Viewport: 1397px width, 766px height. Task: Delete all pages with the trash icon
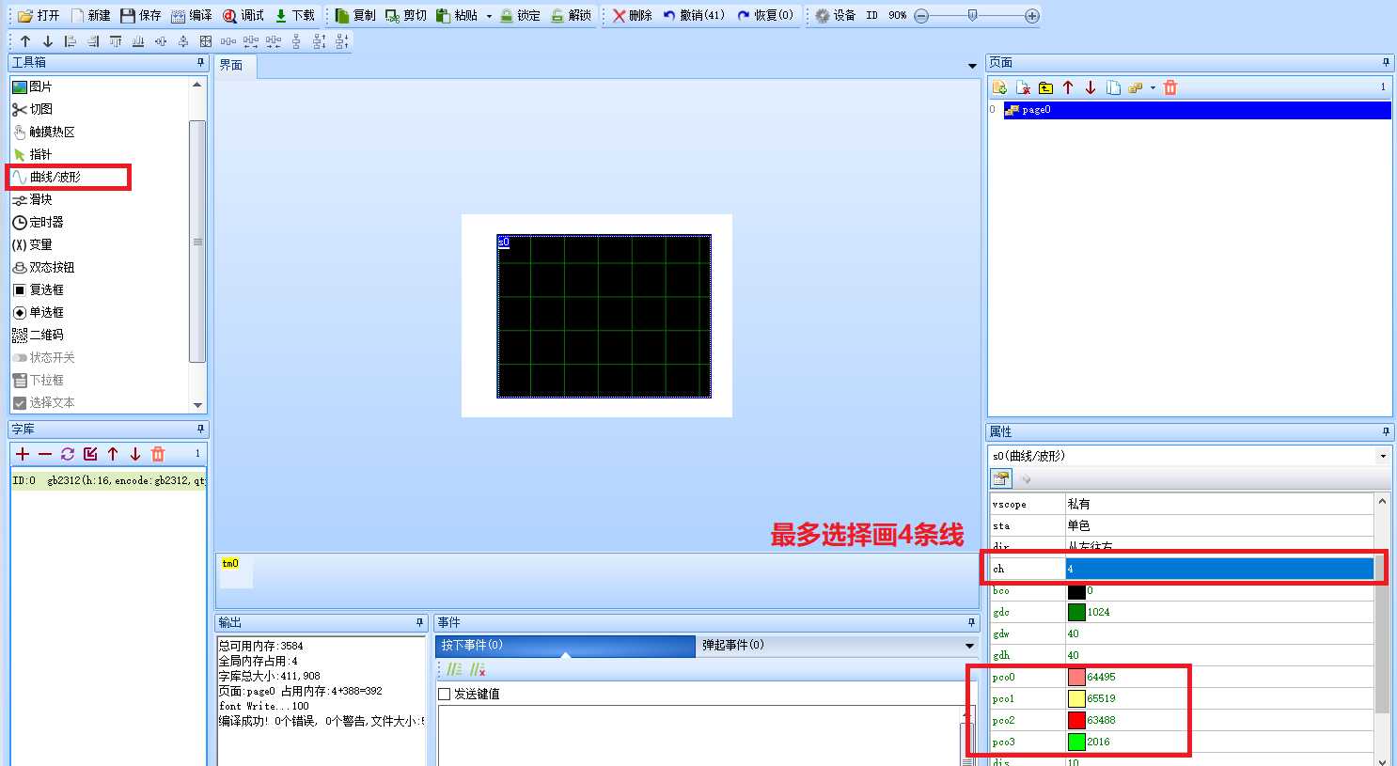(1170, 87)
